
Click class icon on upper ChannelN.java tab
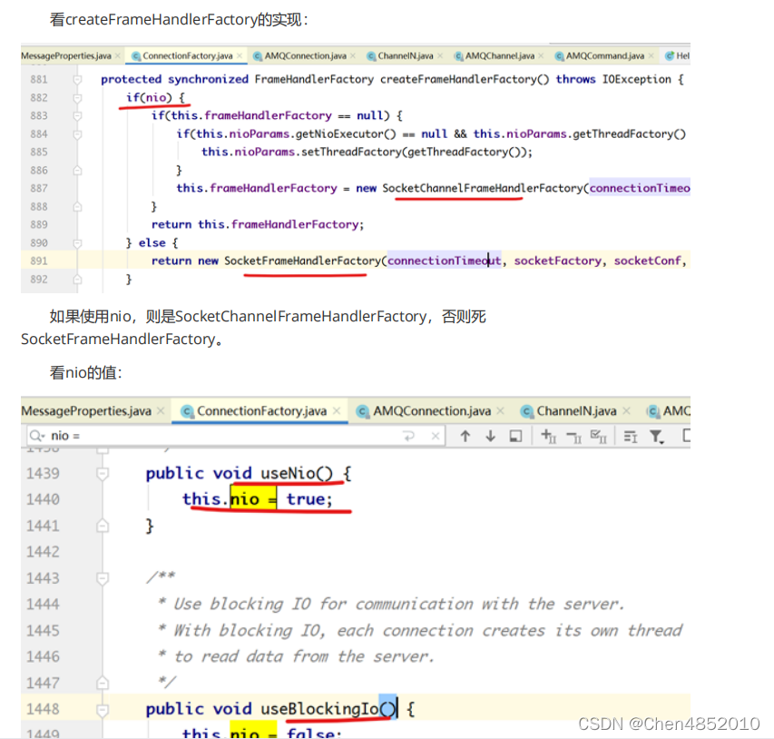click(371, 56)
